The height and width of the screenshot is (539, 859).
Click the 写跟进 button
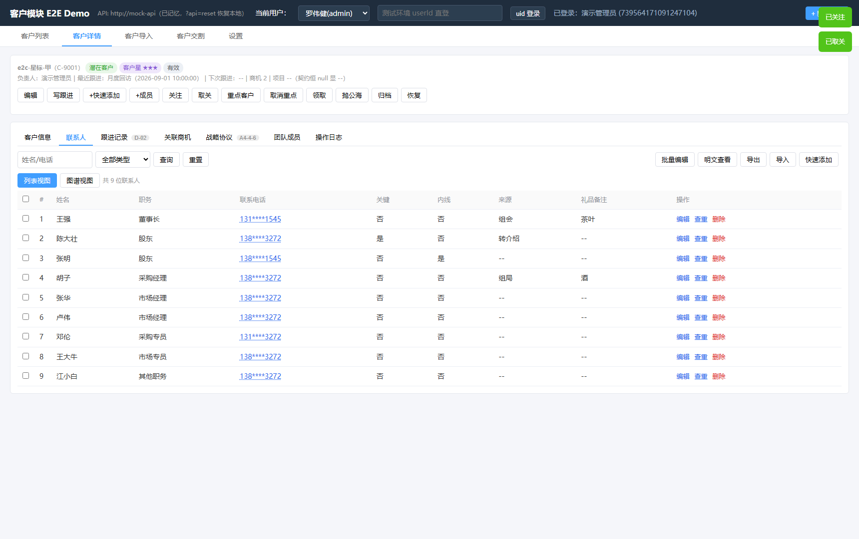tap(63, 95)
